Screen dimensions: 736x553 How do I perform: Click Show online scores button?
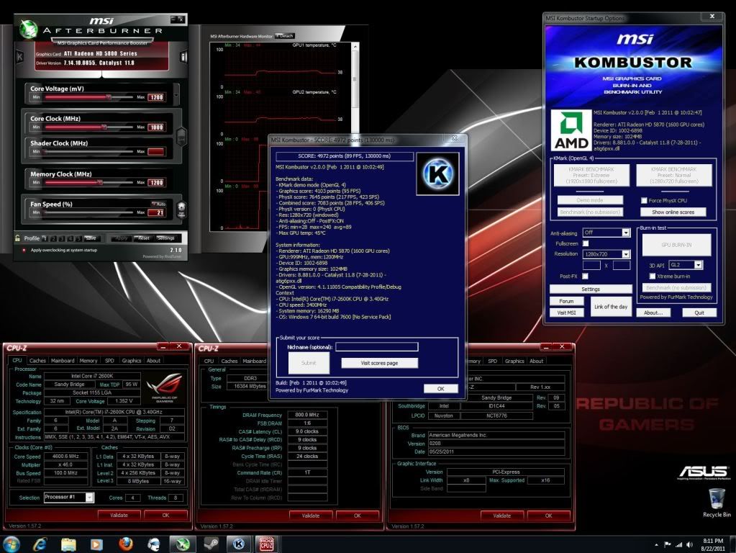(673, 212)
